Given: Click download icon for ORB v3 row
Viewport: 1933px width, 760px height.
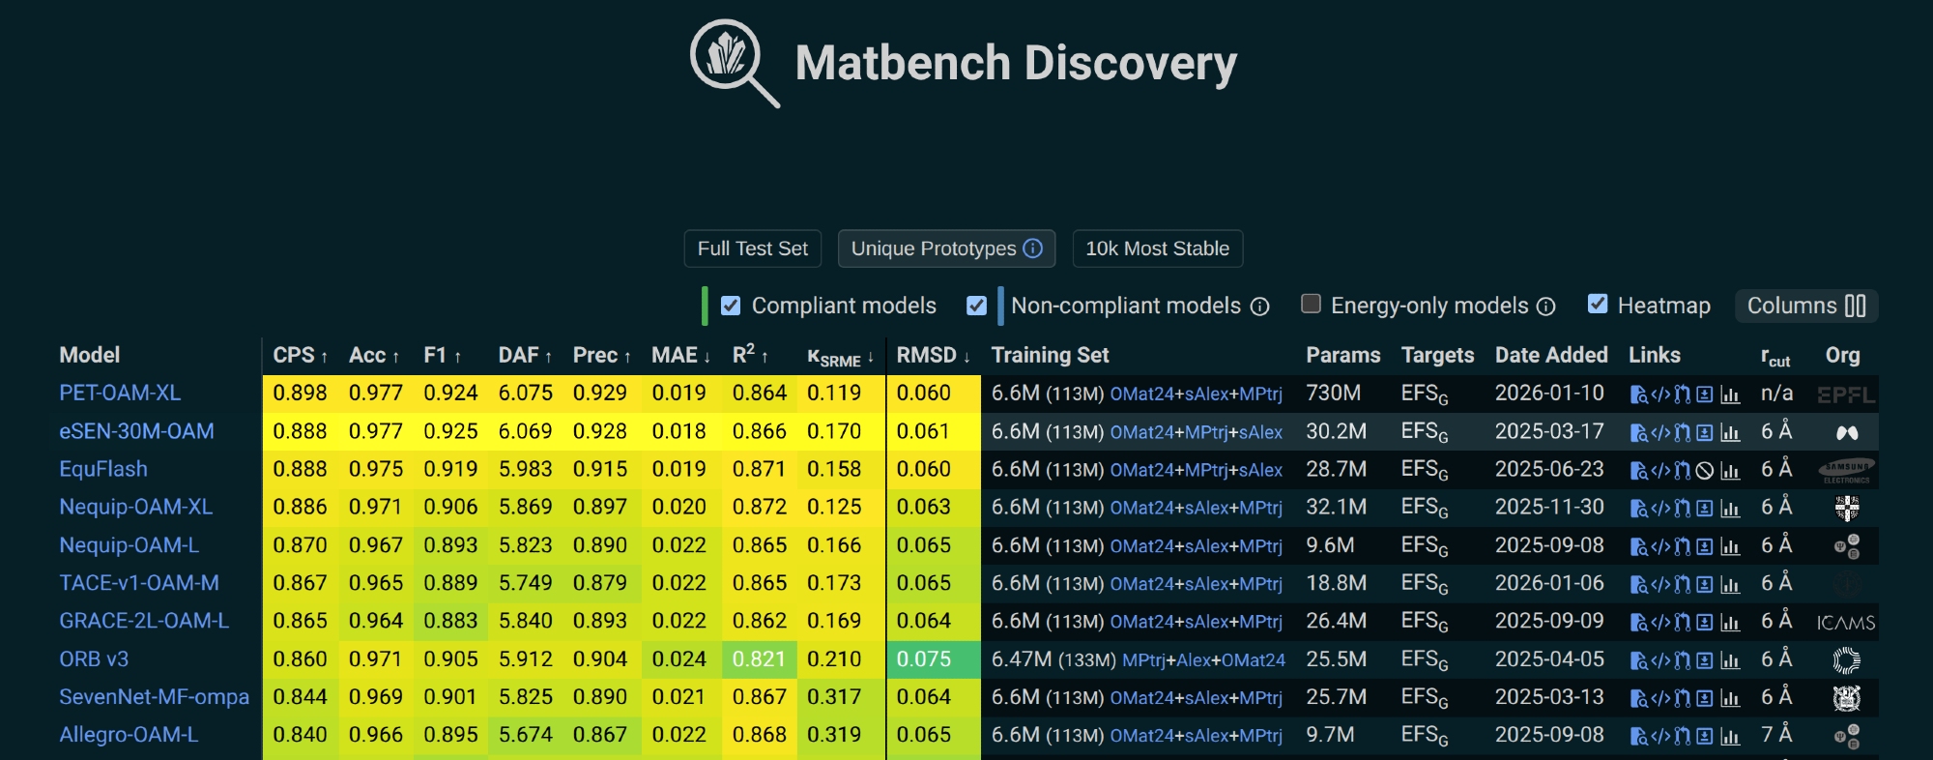Looking at the screenshot, I should tap(1705, 660).
